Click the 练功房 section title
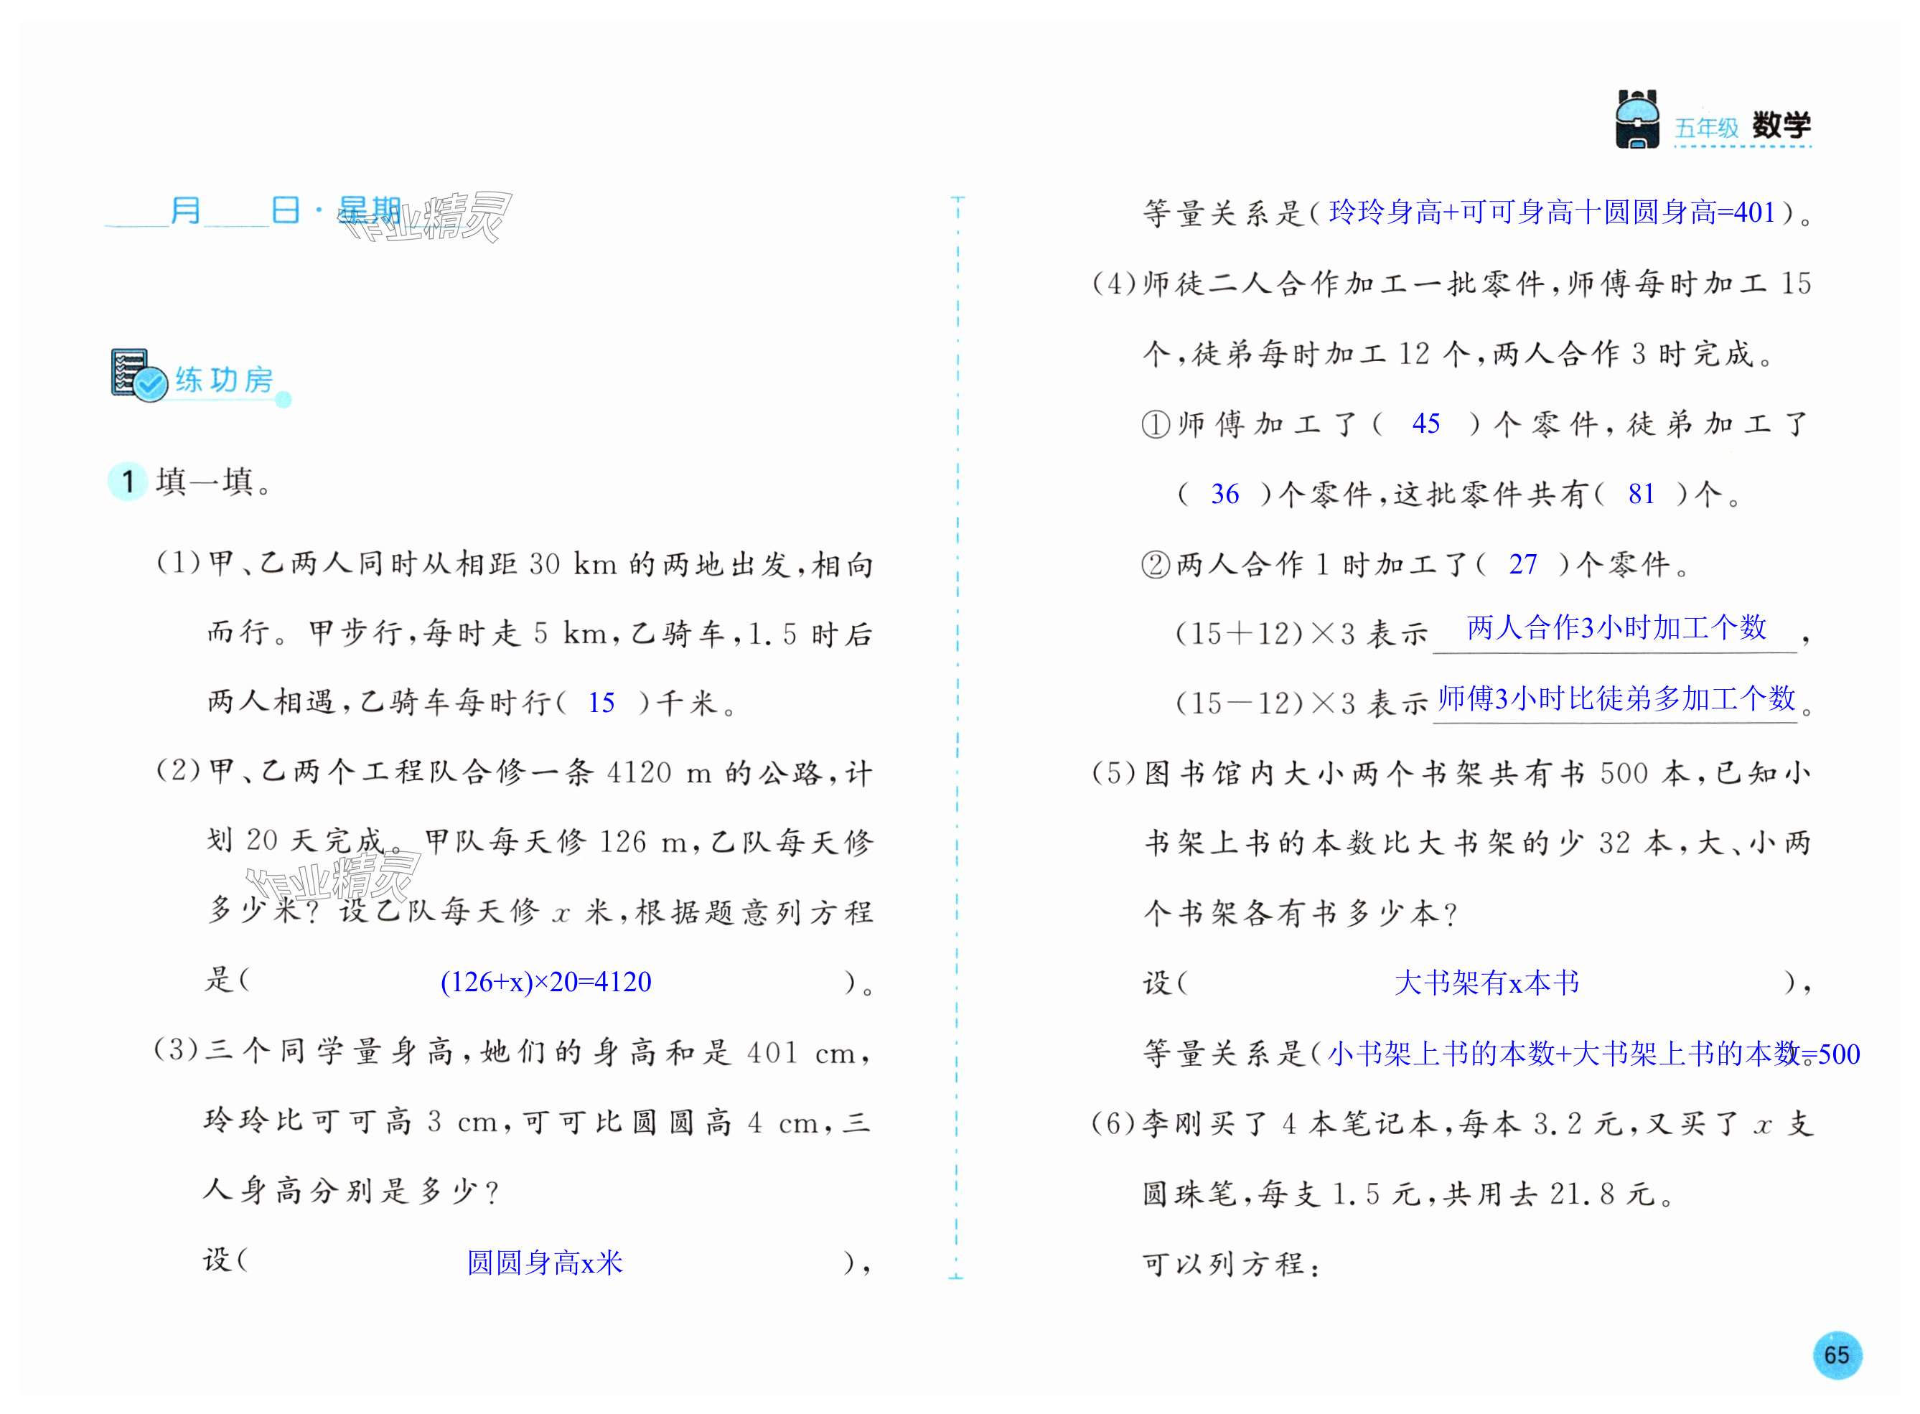 tap(224, 379)
